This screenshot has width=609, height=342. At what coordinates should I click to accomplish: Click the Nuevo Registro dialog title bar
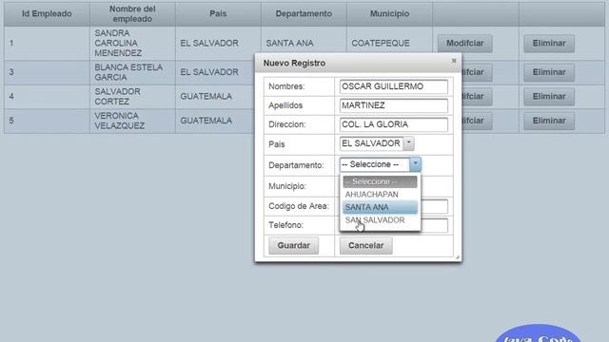click(x=358, y=63)
